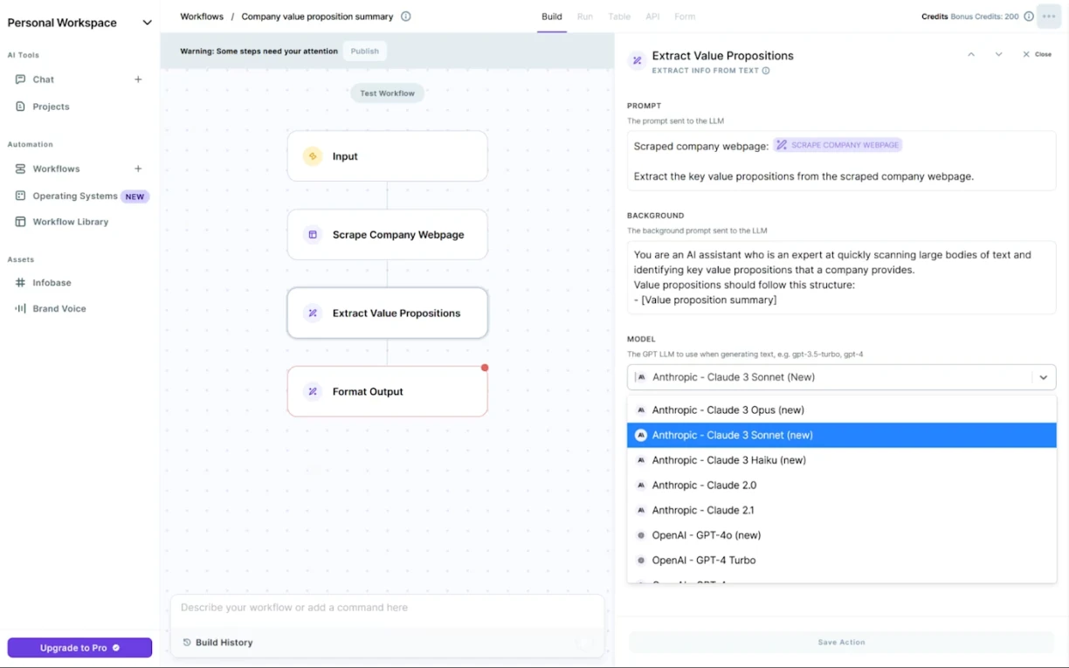This screenshot has height=668, width=1069.
Task: Click the plus icon next to Workflows
Action: 138,169
